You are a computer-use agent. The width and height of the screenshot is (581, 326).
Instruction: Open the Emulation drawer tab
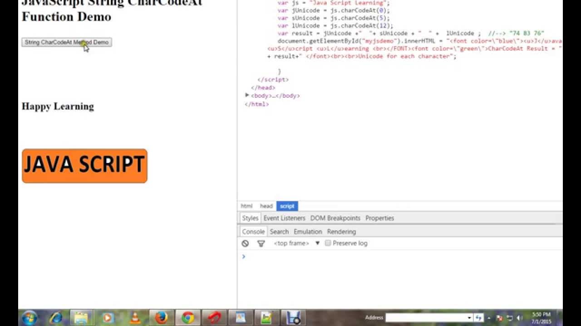308,231
